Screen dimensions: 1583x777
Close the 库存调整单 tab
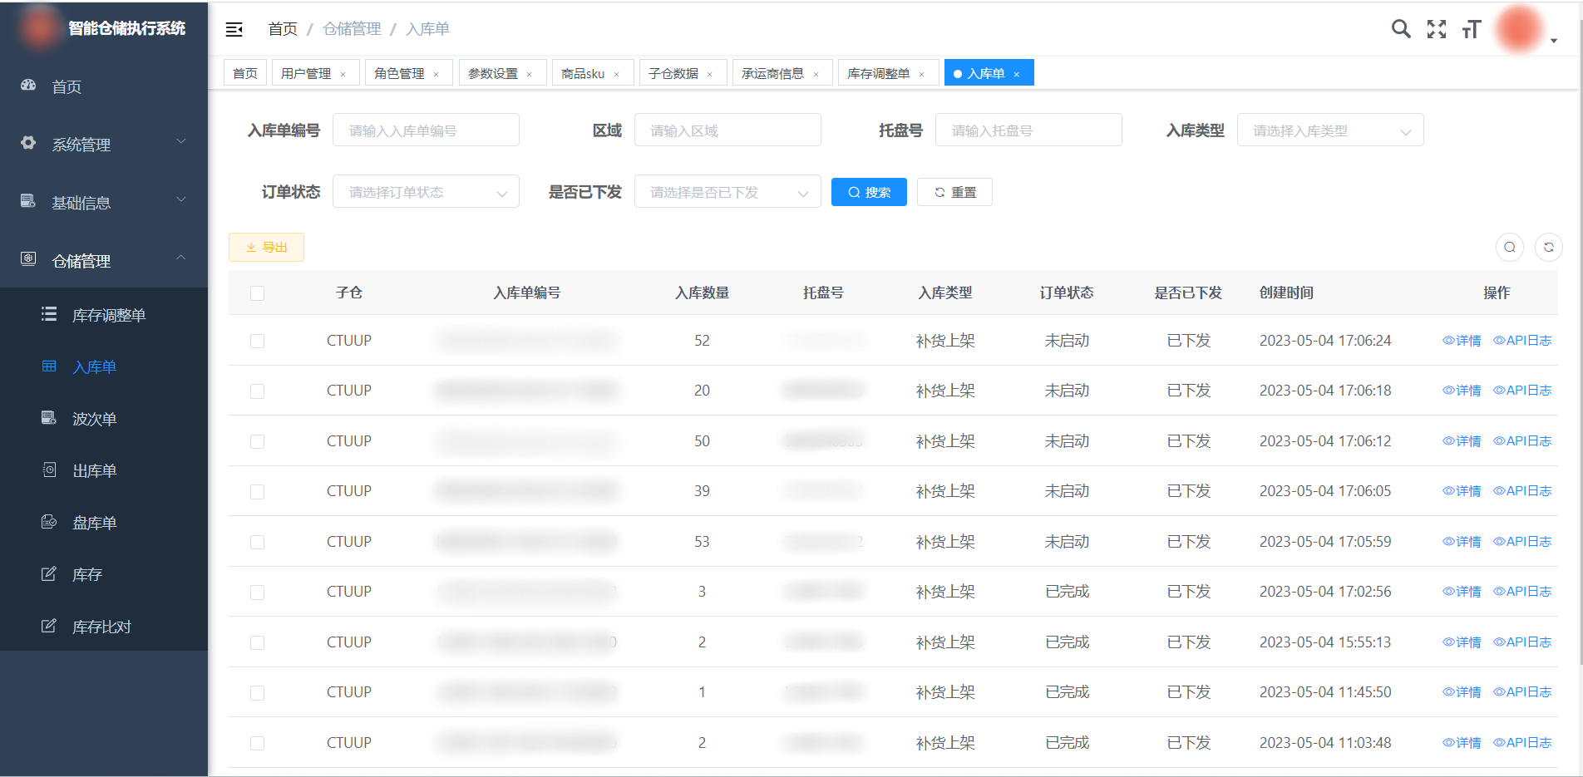pyautogui.click(x=921, y=74)
